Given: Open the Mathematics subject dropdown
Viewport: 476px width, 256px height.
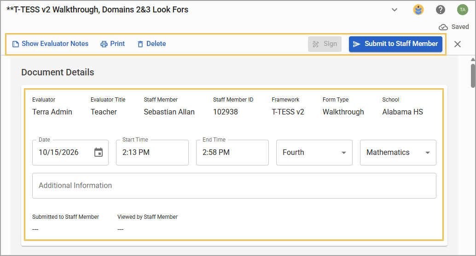Looking at the screenshot, I should (398, 153).
